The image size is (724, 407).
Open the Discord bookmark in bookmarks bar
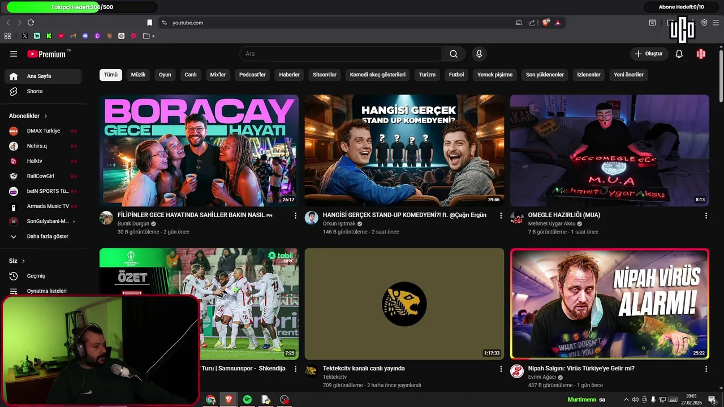coord(85,36)
